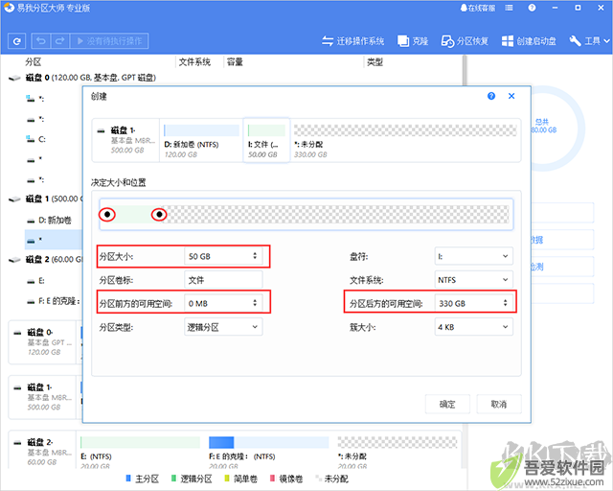Select the 磁盘 0 GPT disk map card
This screenshot has height=491, width=613.
(x=42, y=342)
